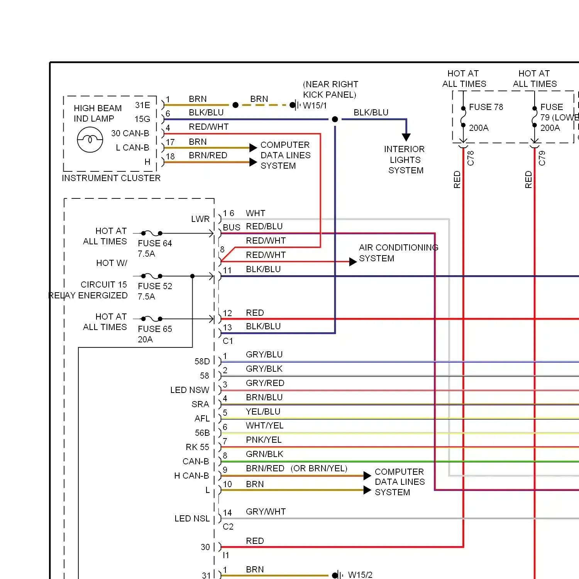Click the arrowhead on C2 pin 10 BRN wire
Viewport: 579px width, 579px height.
tap(367, 490)
